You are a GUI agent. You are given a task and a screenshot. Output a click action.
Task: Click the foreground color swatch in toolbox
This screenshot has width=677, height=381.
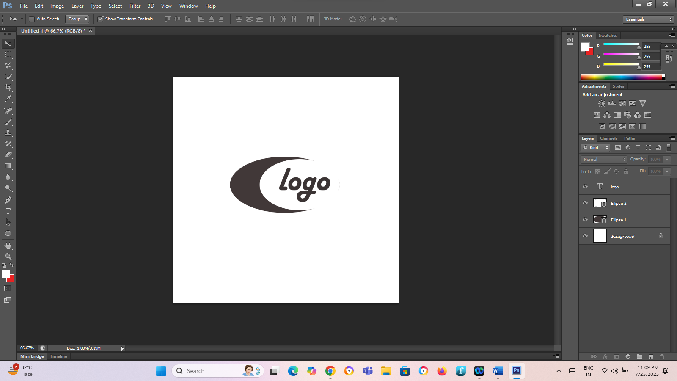6,274
